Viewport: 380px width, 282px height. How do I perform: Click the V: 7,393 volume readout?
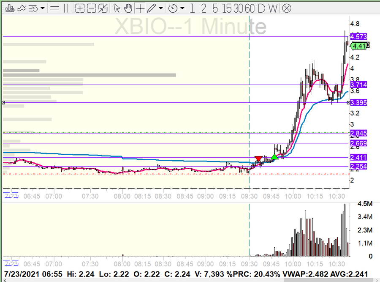[x=209, y=274]
